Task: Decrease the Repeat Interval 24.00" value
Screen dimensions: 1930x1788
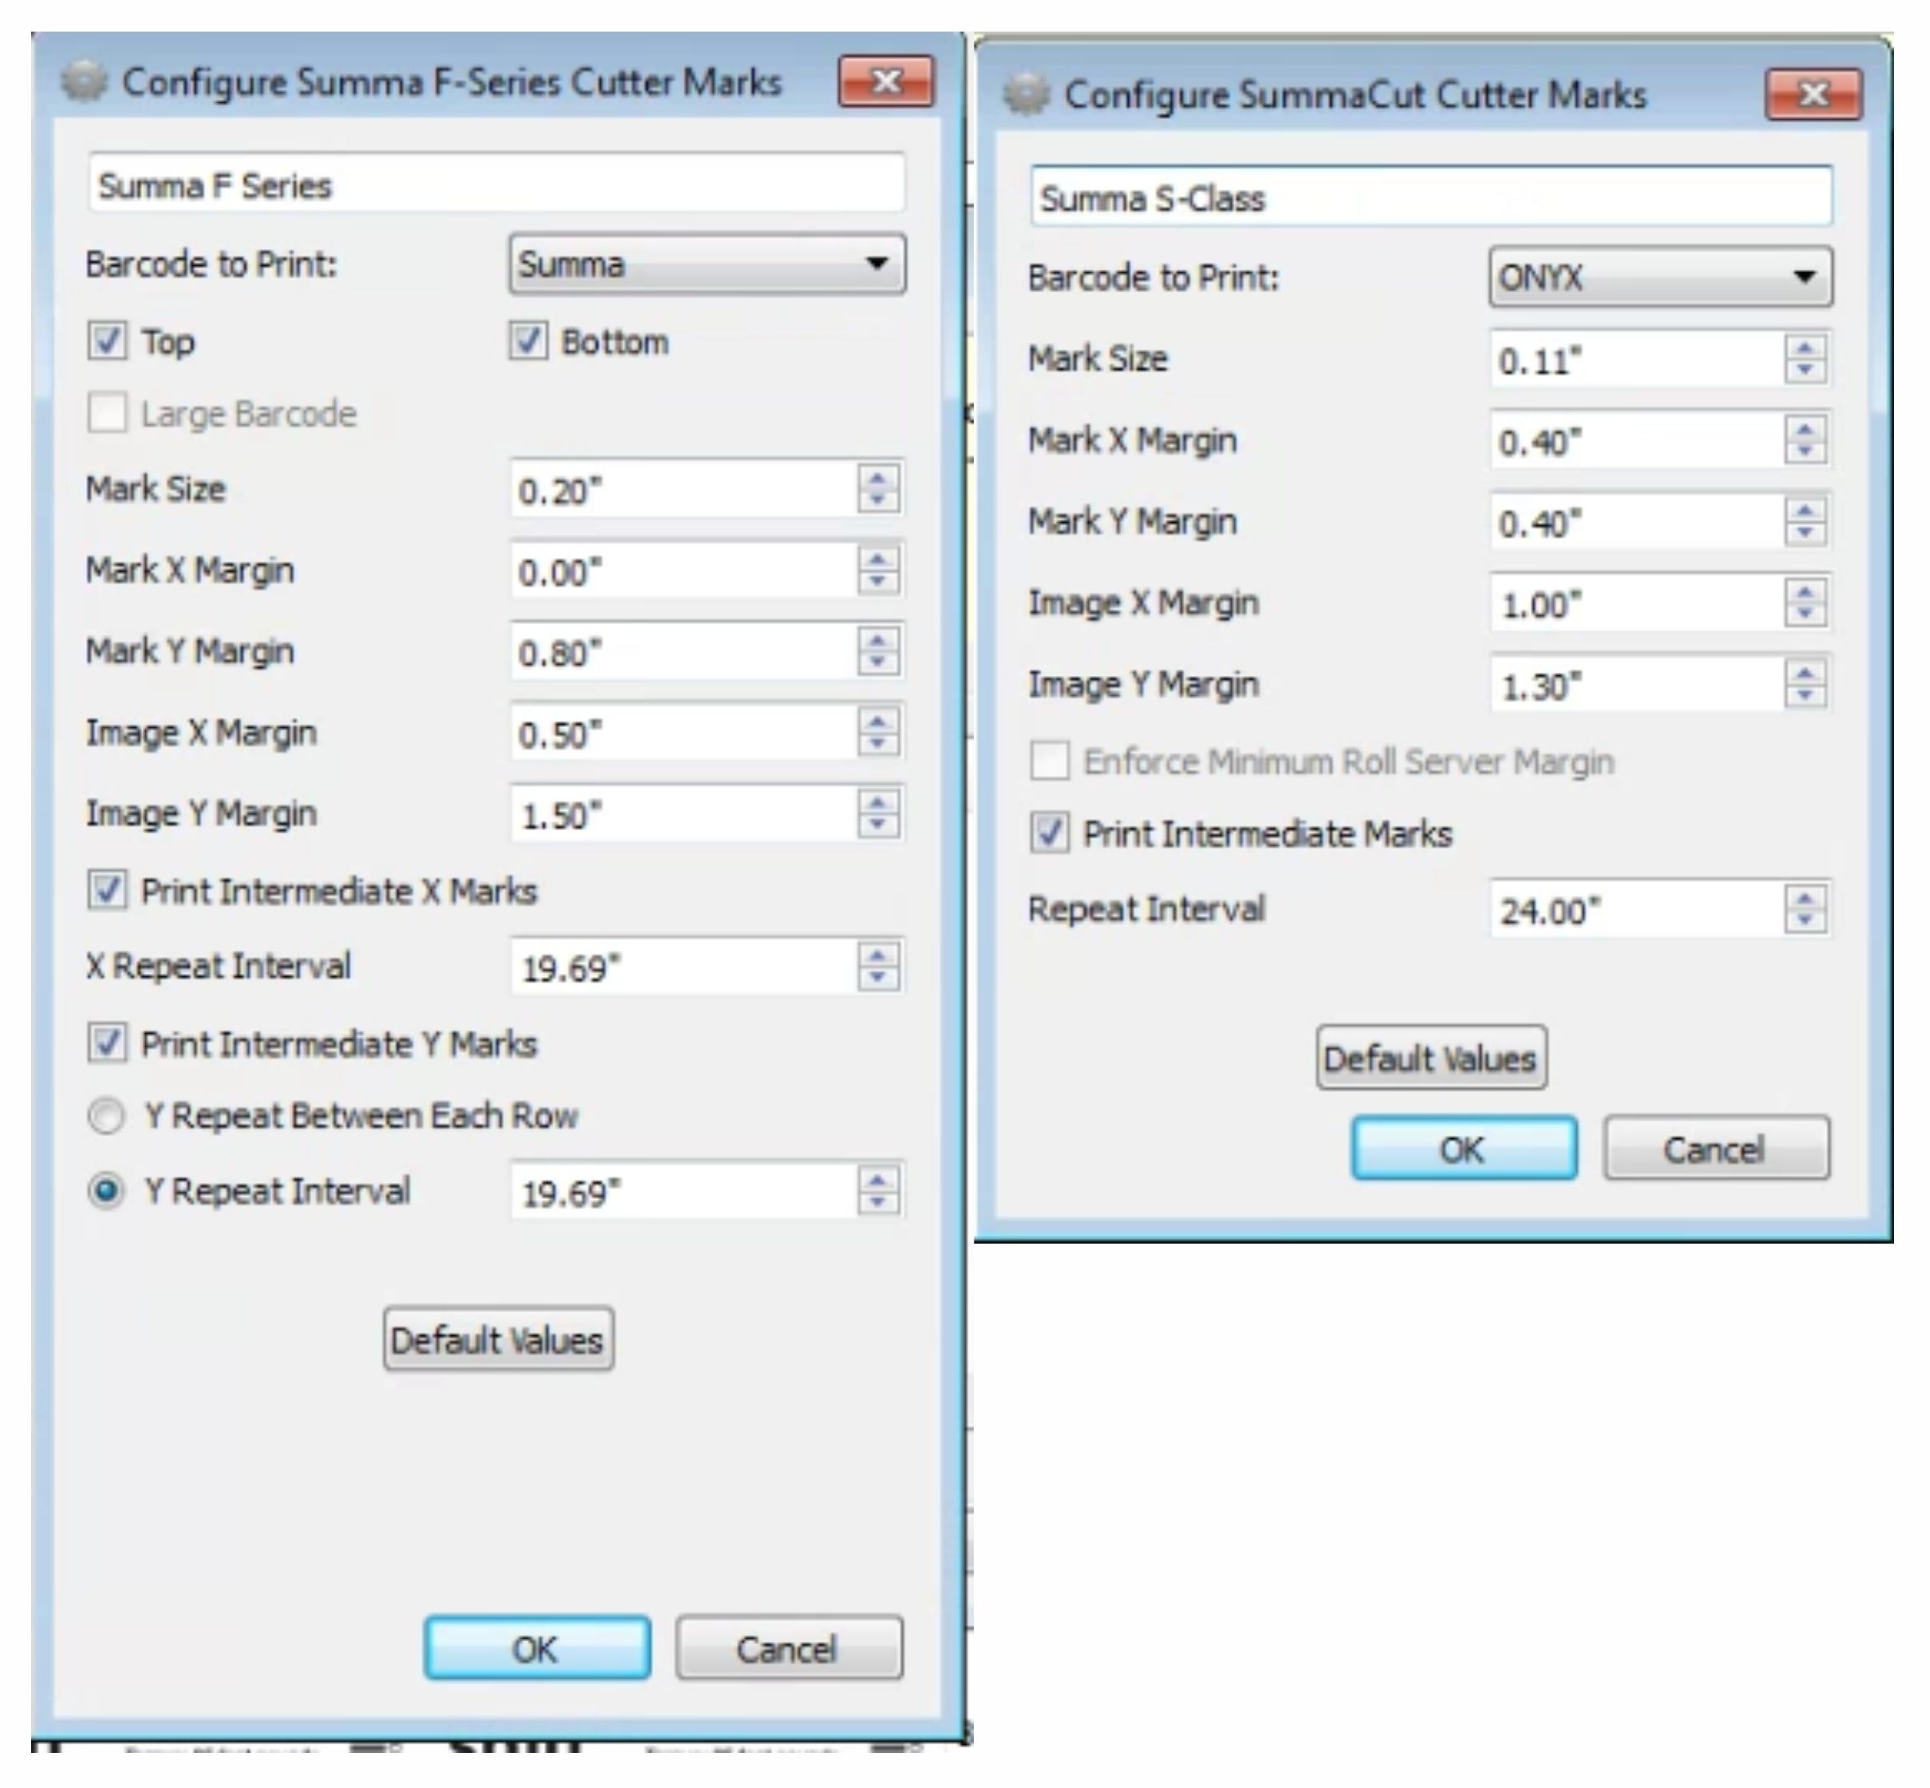Action: pos(1804,921)
